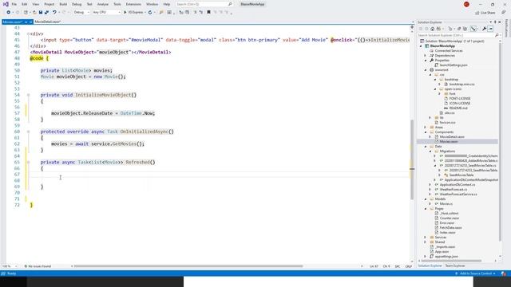Select appsettings.json file
The image size is (511, 287).
[x=446, y=257]
